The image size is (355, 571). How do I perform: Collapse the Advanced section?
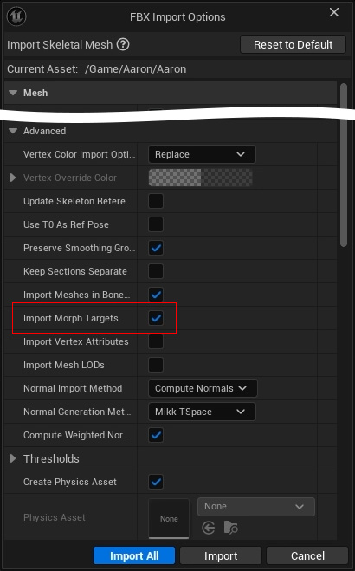(x=13, y=131)
